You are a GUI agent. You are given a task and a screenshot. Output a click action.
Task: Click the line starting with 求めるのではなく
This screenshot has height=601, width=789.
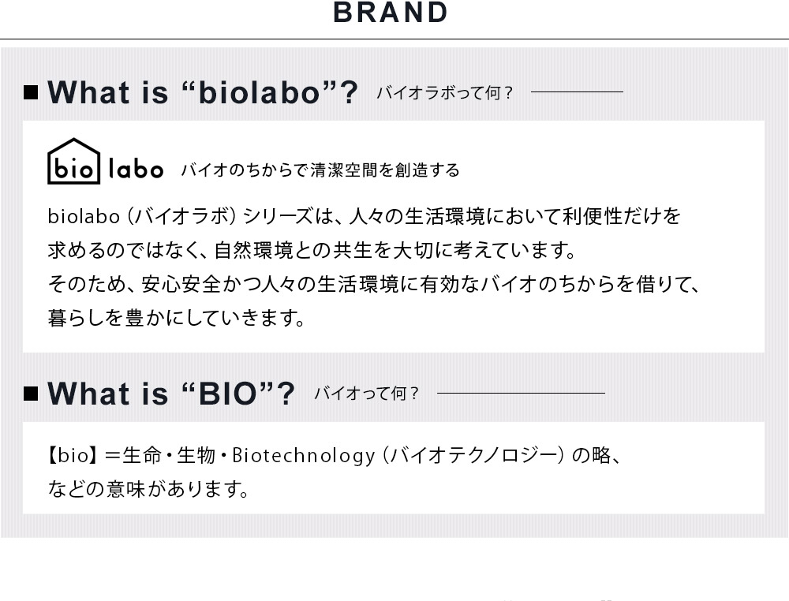point(312,250)
